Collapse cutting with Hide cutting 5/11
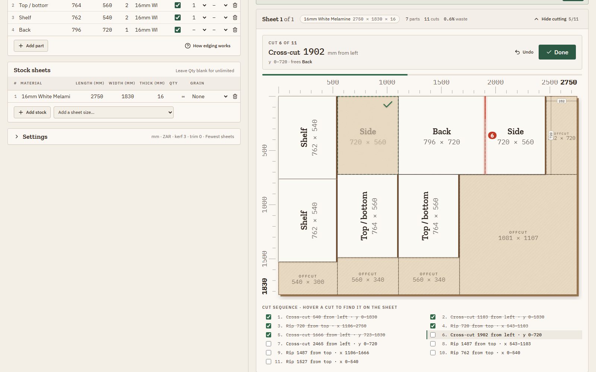Viewport: 596px width, 372px height. (557, 19)
